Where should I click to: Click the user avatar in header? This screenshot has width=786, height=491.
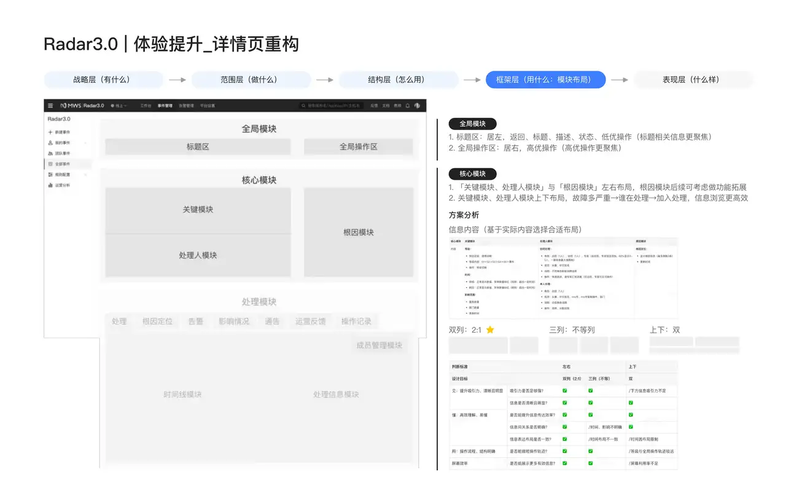point(417,106)
